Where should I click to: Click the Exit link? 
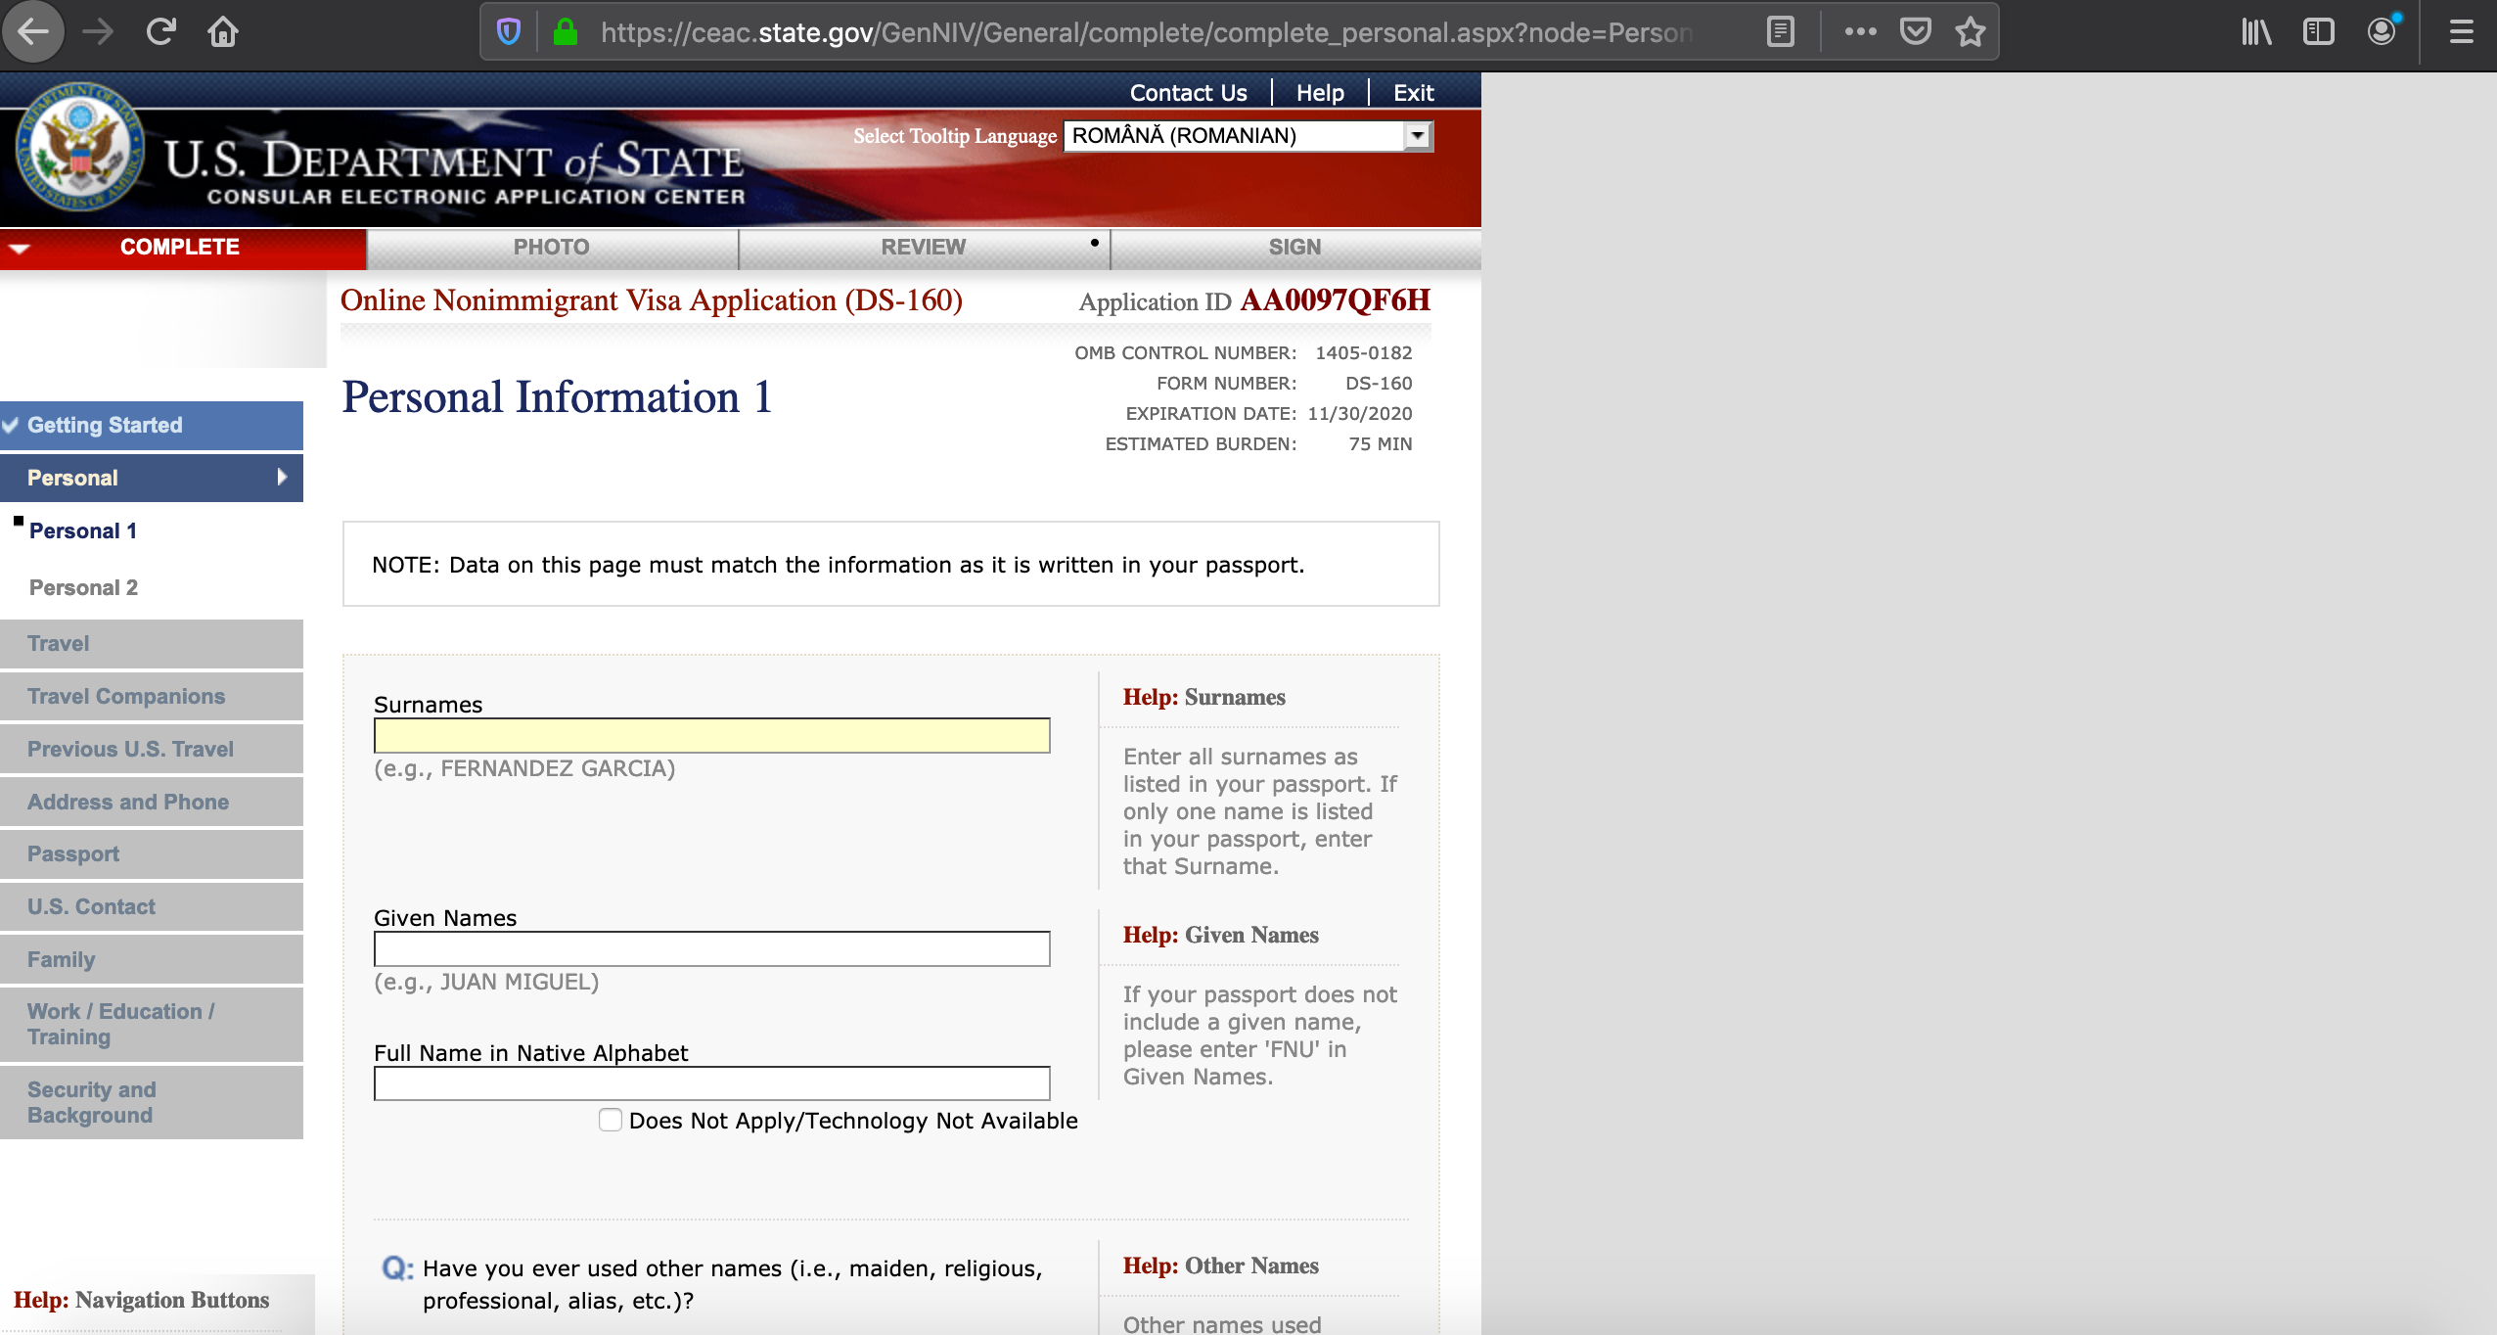1413,92
